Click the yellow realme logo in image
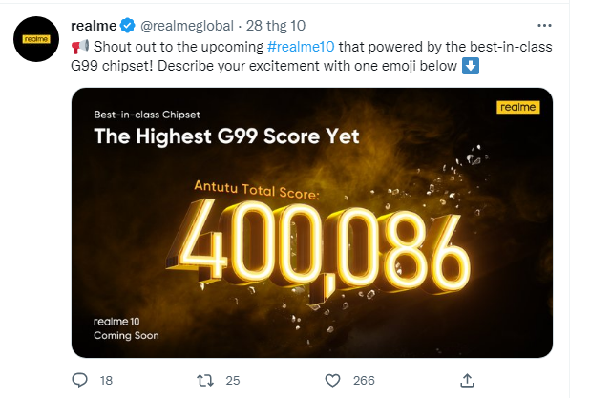 coord(517,107)
